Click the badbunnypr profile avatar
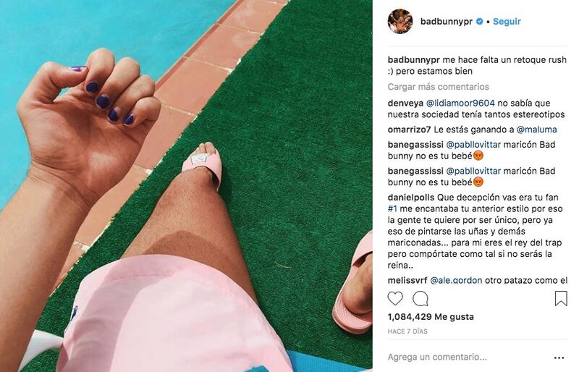The image size is (579, 372). (x=400, y=22)
